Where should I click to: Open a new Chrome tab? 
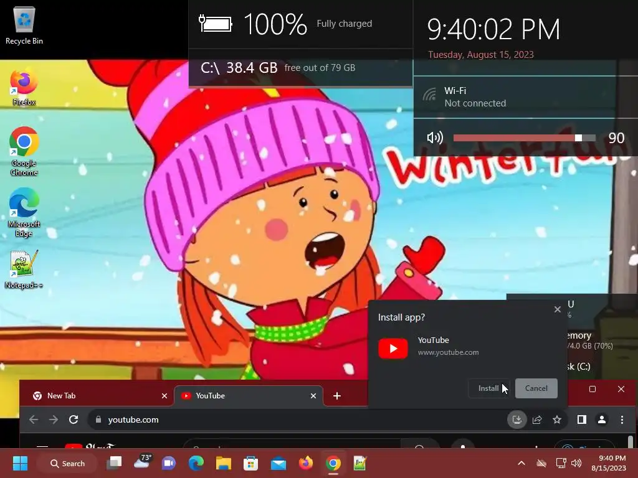[337, 395]
